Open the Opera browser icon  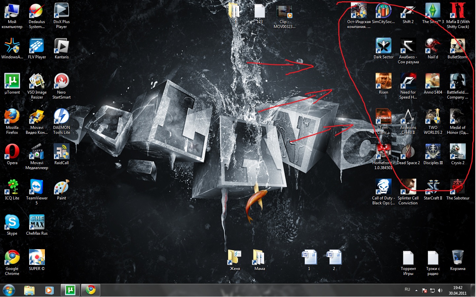click(x=12, y=155)
